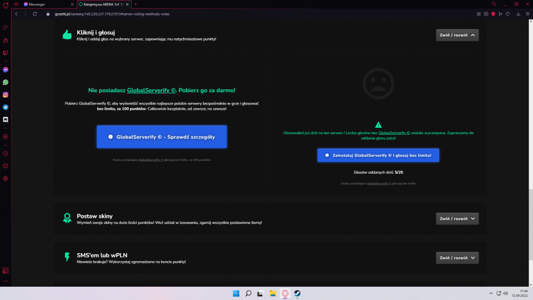Open Discord in the sidebar

click(x=5, y=119)
